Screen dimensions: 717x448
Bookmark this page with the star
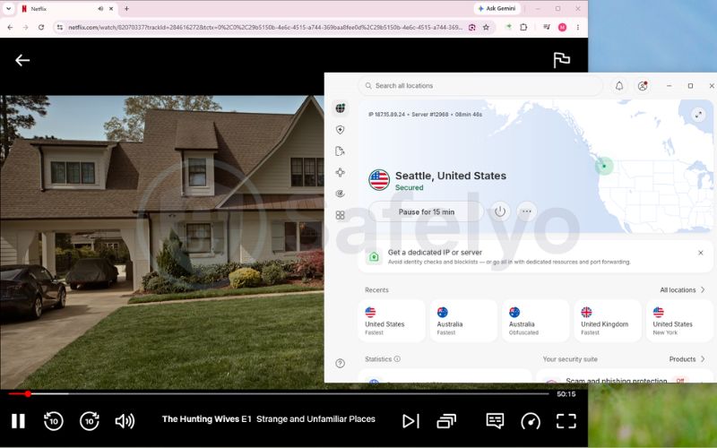pyautogui.click(x=486, y=28)
